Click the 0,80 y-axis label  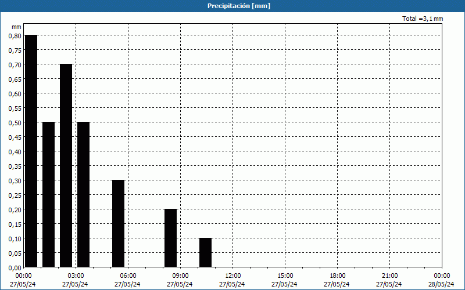click(15, 36)
